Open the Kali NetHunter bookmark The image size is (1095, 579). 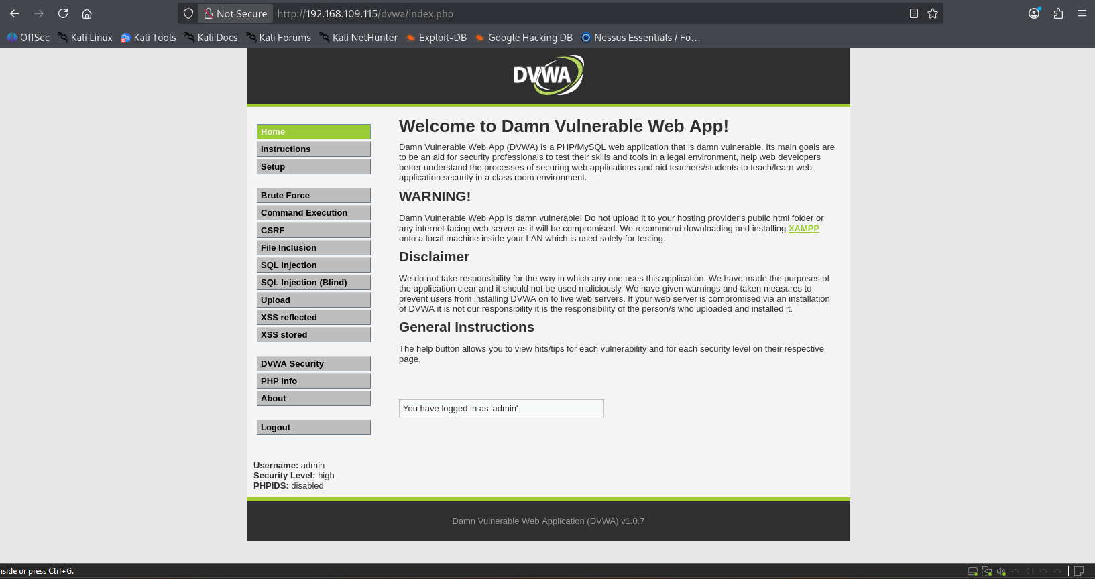[x=358, y=38]
